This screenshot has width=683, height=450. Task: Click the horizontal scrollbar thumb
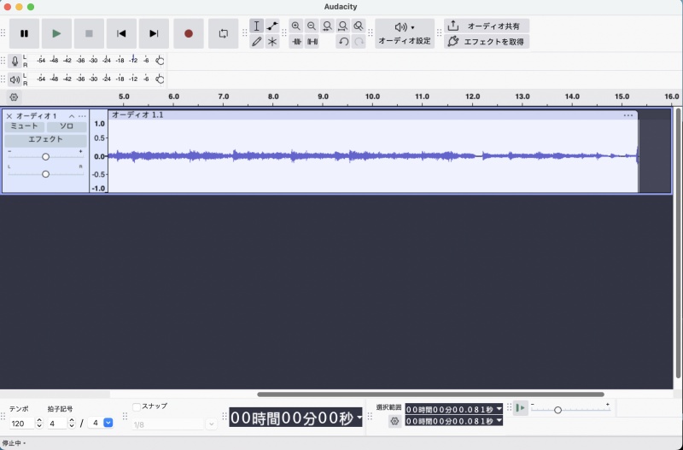click(x=430, y=394)
